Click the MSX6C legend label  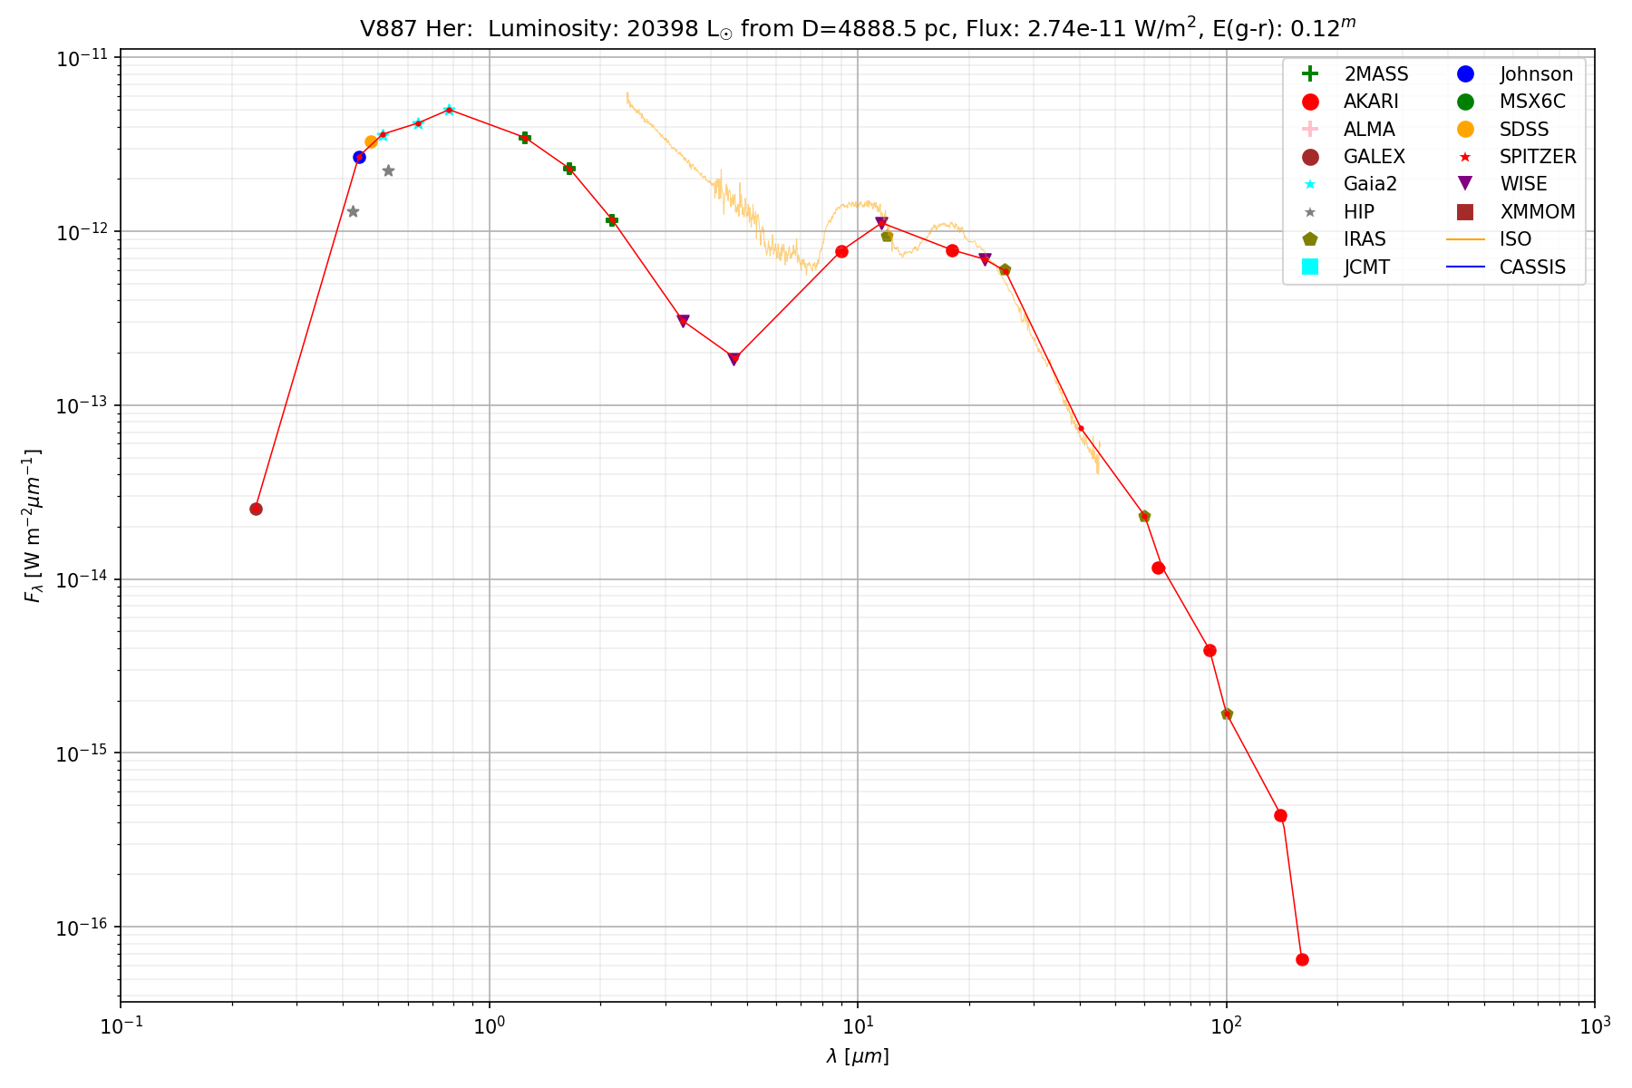pos(1532,102)
